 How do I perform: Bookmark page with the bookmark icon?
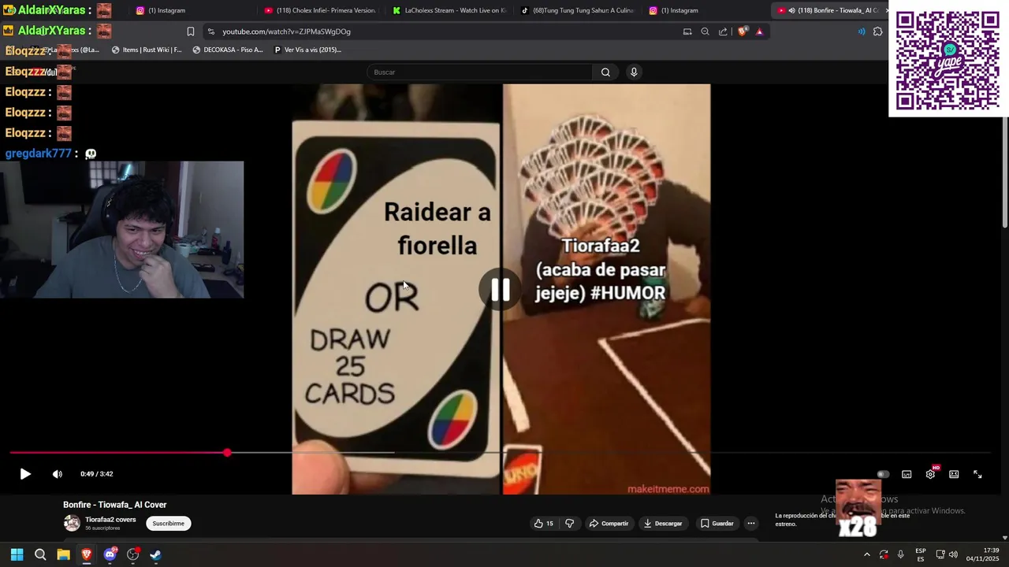pyautogui.click(x=190, y=31)
